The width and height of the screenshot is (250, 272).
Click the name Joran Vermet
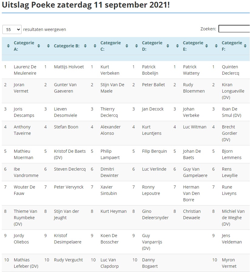point(21,88)
